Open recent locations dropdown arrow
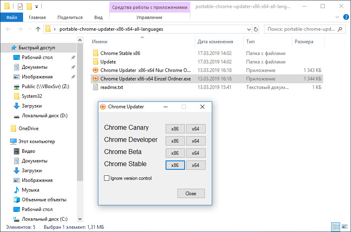Screen dimensions: 351x232 (30, 29)
